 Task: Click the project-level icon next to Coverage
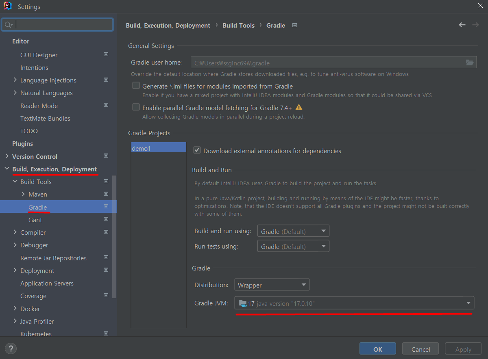coord(106,295)
